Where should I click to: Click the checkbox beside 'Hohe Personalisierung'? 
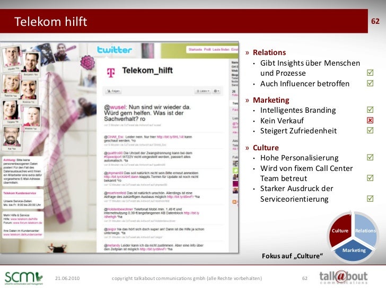point(370,157)
